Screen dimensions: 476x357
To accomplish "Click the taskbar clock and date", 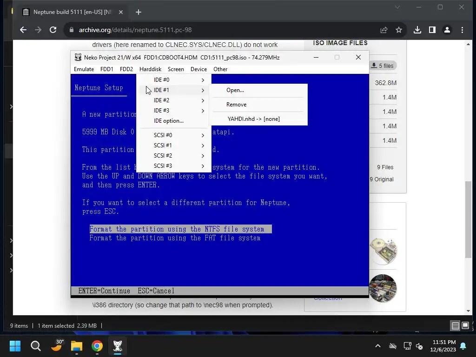I will [x=443, y=346].
